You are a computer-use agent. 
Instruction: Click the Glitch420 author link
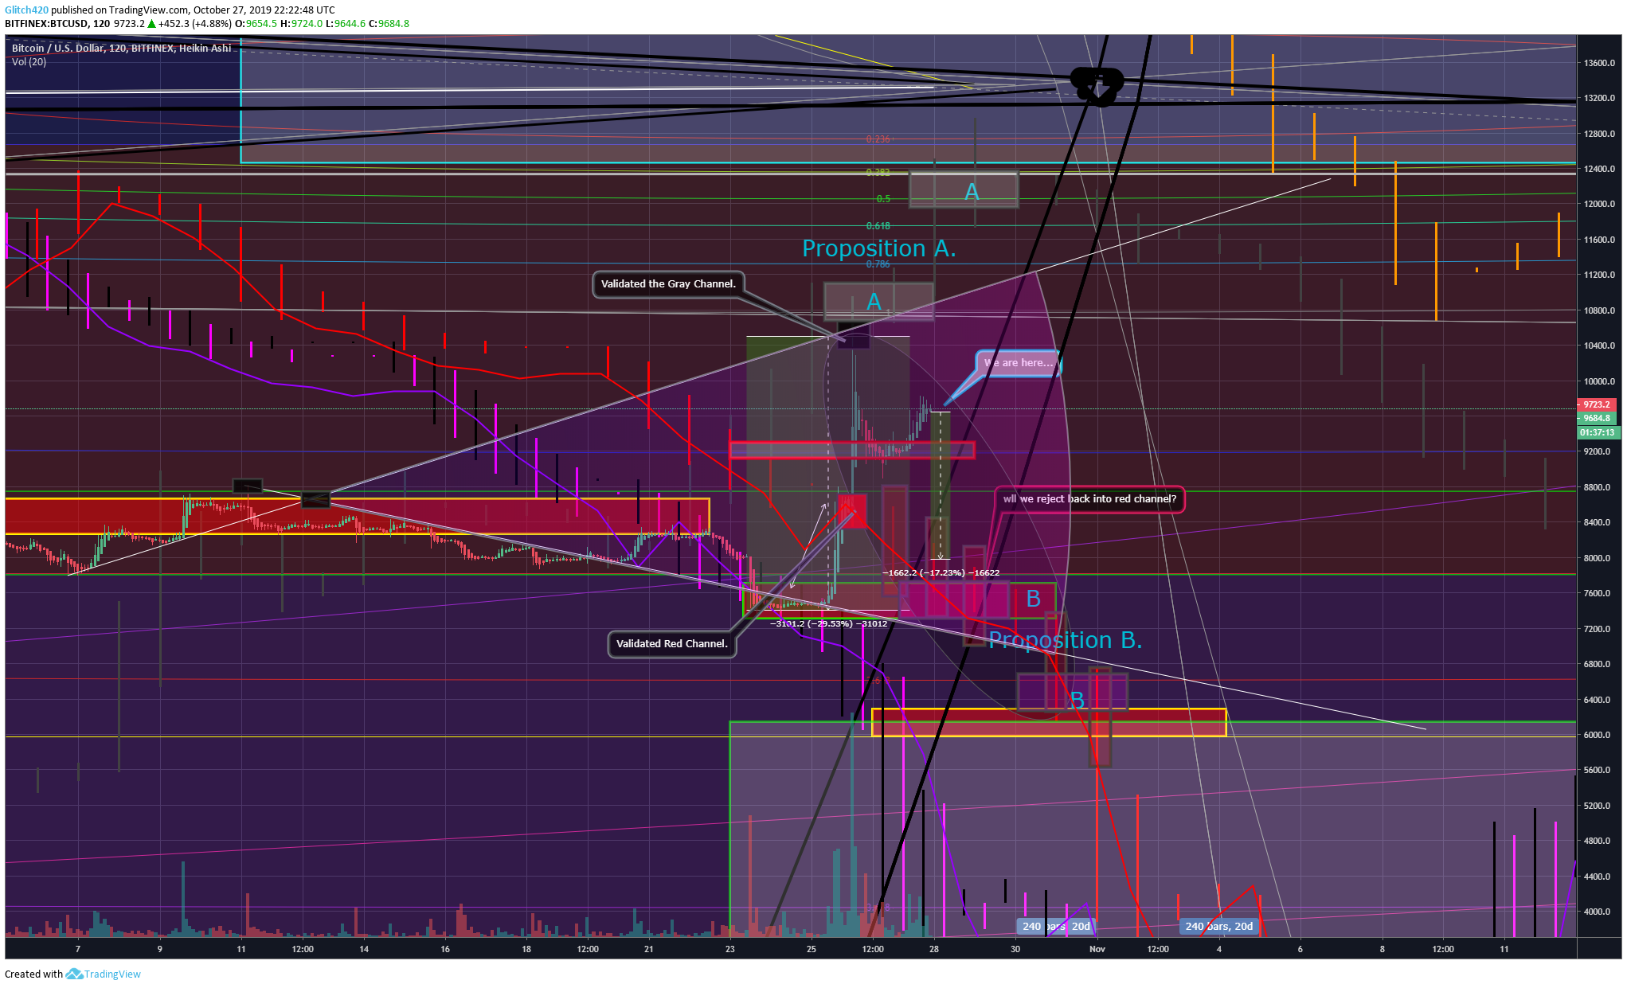click(26, 10)
